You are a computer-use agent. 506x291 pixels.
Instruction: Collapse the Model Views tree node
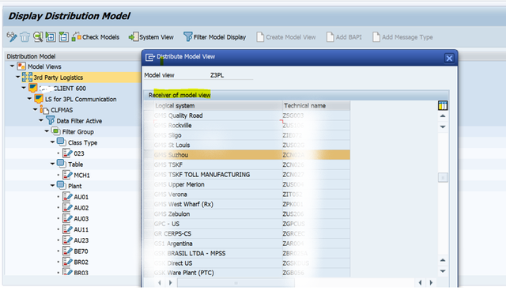(x=12, y=66)
